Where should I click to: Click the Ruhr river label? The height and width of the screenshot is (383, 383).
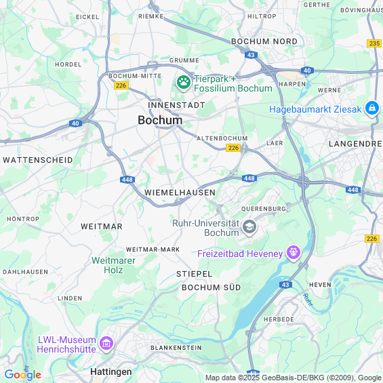click(308, 300)
